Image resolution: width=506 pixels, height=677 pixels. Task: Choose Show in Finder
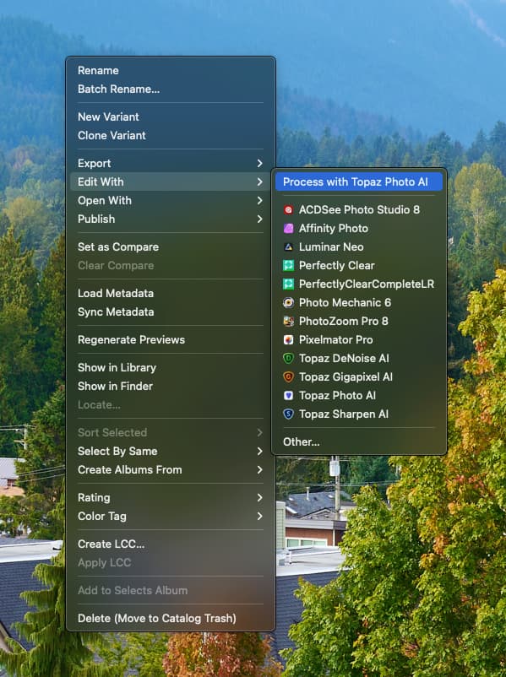click(x=171, y=386)
